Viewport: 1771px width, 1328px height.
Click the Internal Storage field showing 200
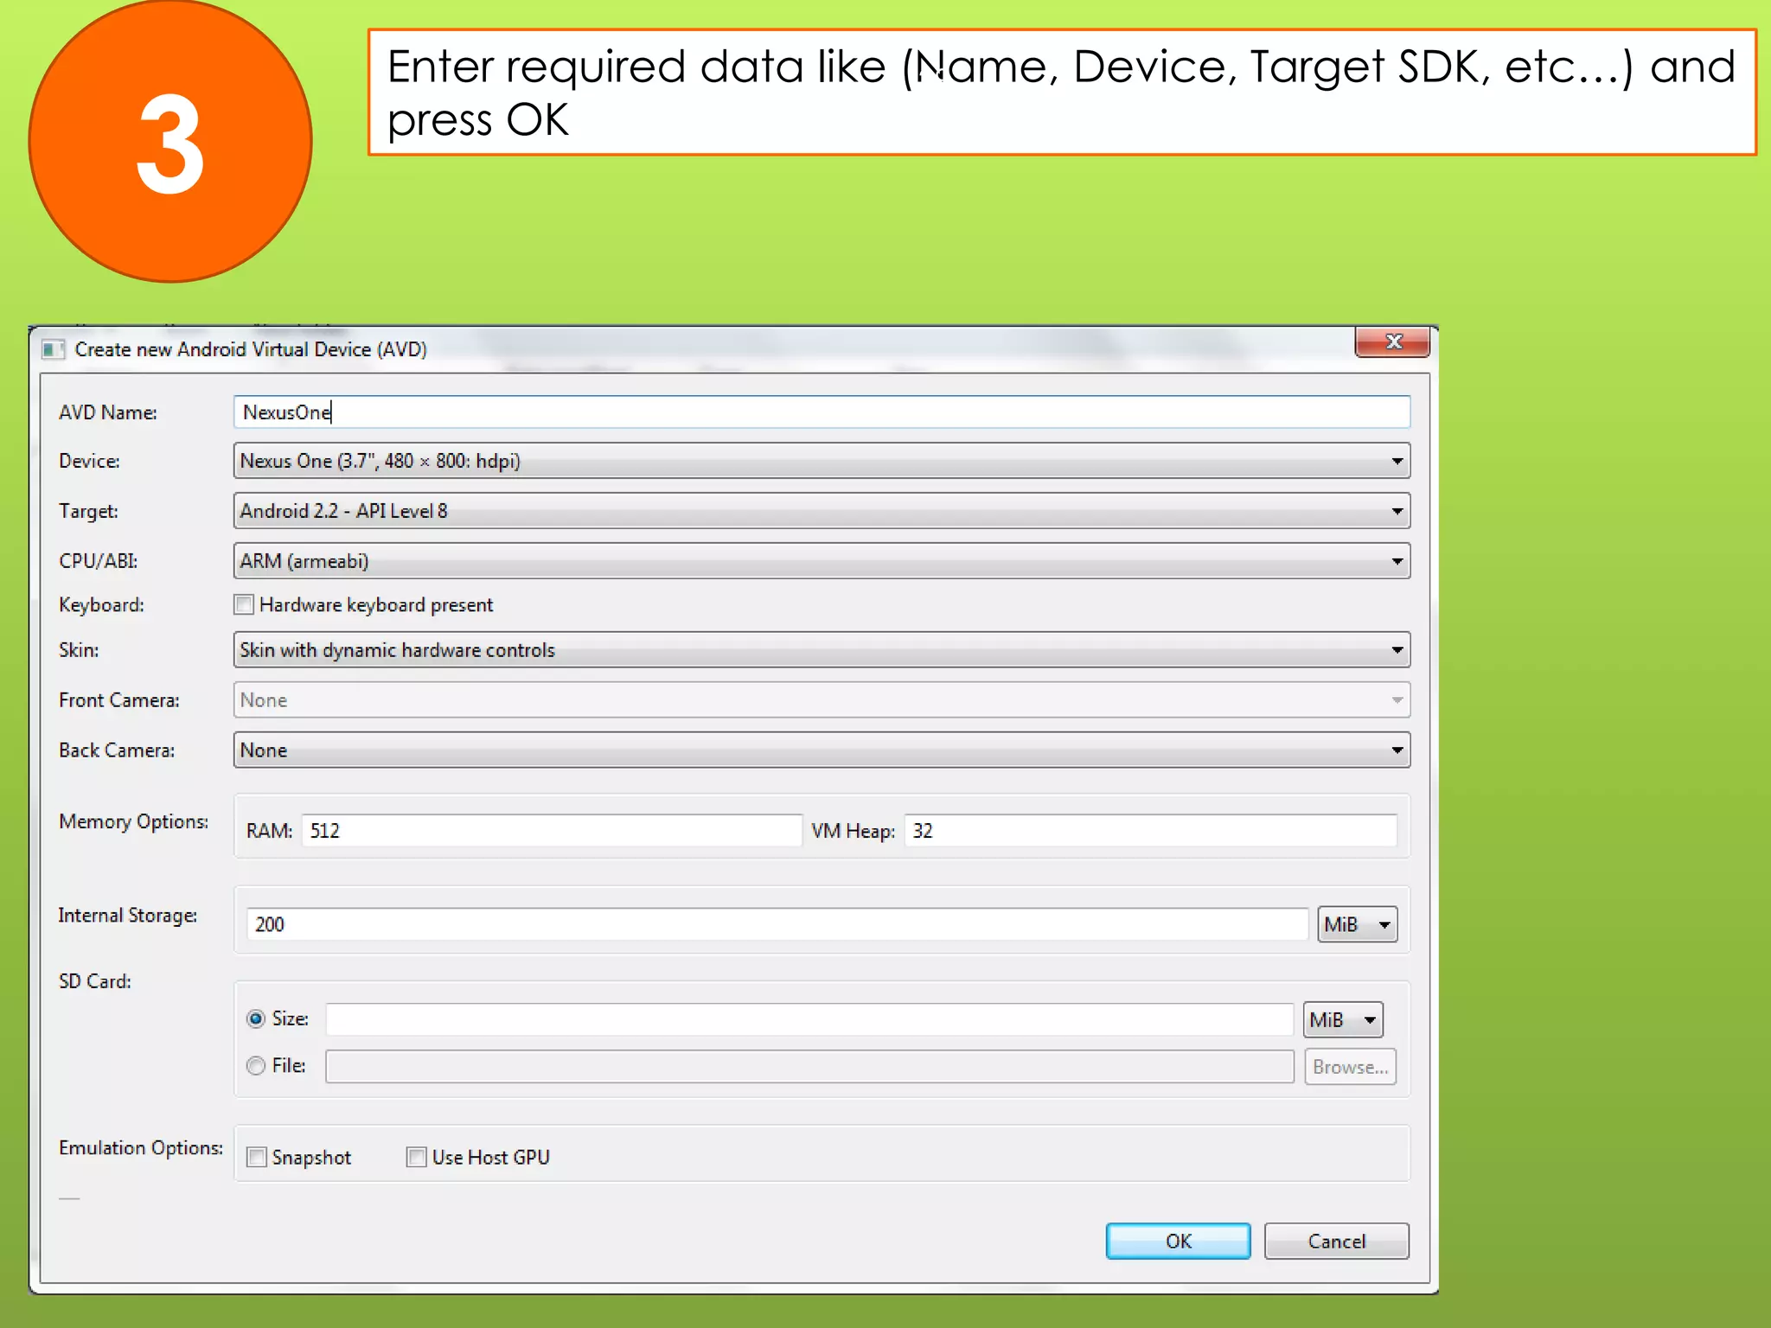[x=777, y=924]
